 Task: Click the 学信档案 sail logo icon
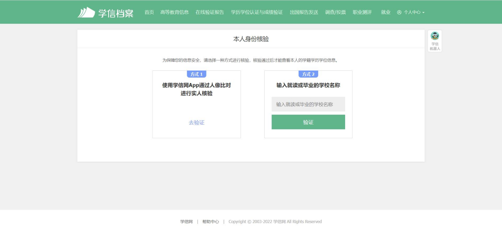(x=86, y=13)
